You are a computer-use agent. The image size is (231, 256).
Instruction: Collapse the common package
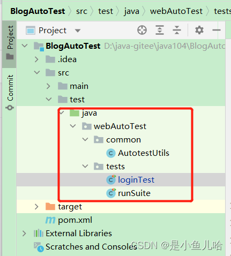(85, 139)
